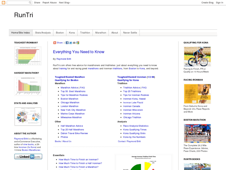Open Stats and Analysis pie chart thumbnail

(28, 117)
